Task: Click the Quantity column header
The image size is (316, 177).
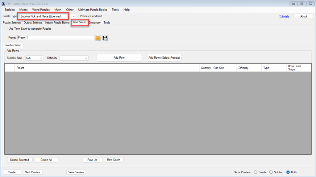Action: (x=206, y=68)
